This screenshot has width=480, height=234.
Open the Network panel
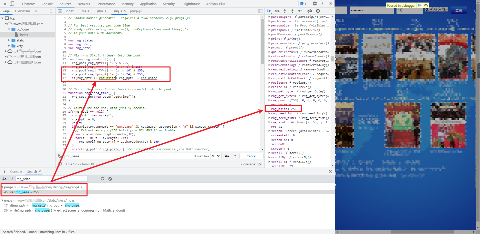[x=84, y=4]
